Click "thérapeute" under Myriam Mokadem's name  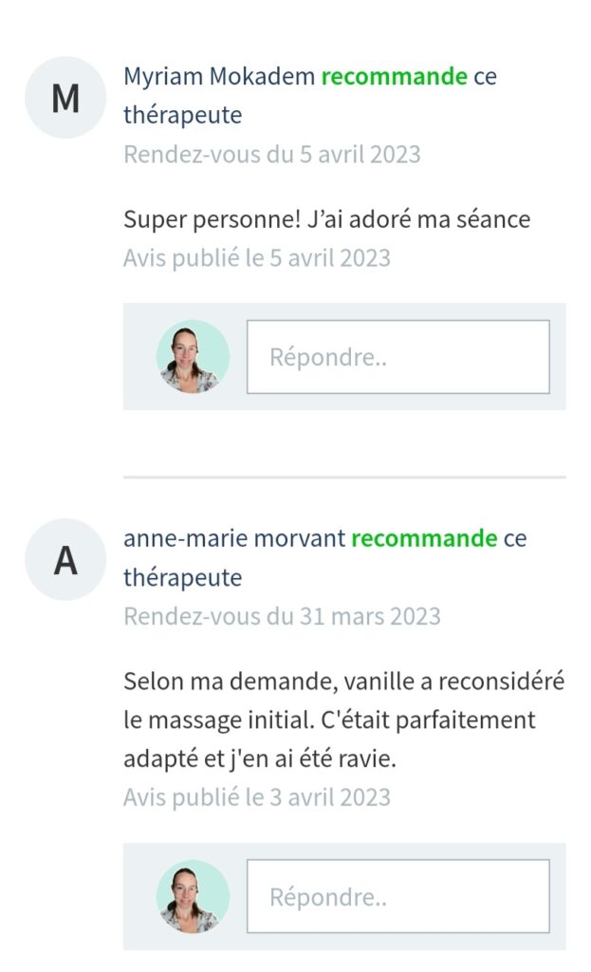point(182,116)
